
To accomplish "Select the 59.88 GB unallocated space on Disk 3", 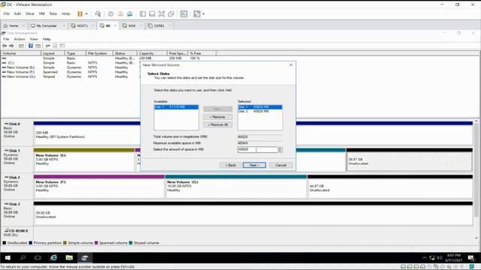I will 253,213.
